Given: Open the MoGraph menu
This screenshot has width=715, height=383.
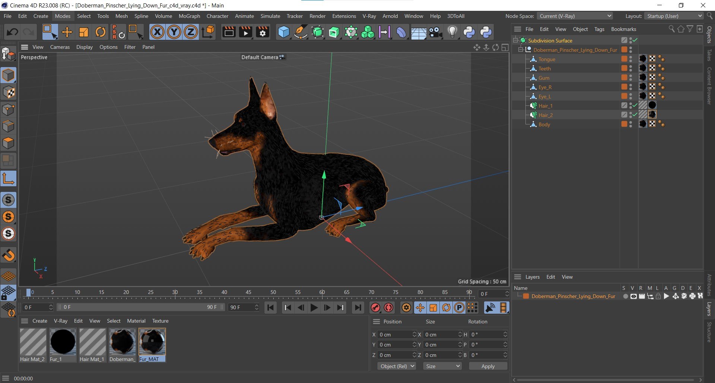Looking at the screenshot, I should [x=189, y=16].
